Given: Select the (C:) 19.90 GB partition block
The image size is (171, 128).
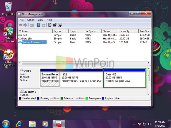Looking at the screenshot, I should (81, 78).
